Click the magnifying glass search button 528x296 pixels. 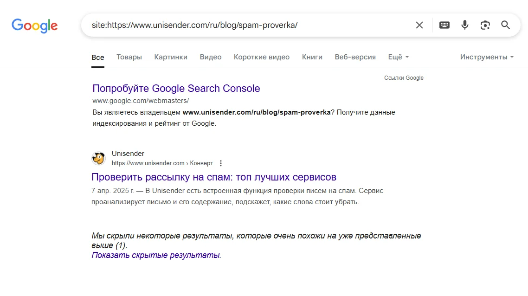(x=506, y=25)
